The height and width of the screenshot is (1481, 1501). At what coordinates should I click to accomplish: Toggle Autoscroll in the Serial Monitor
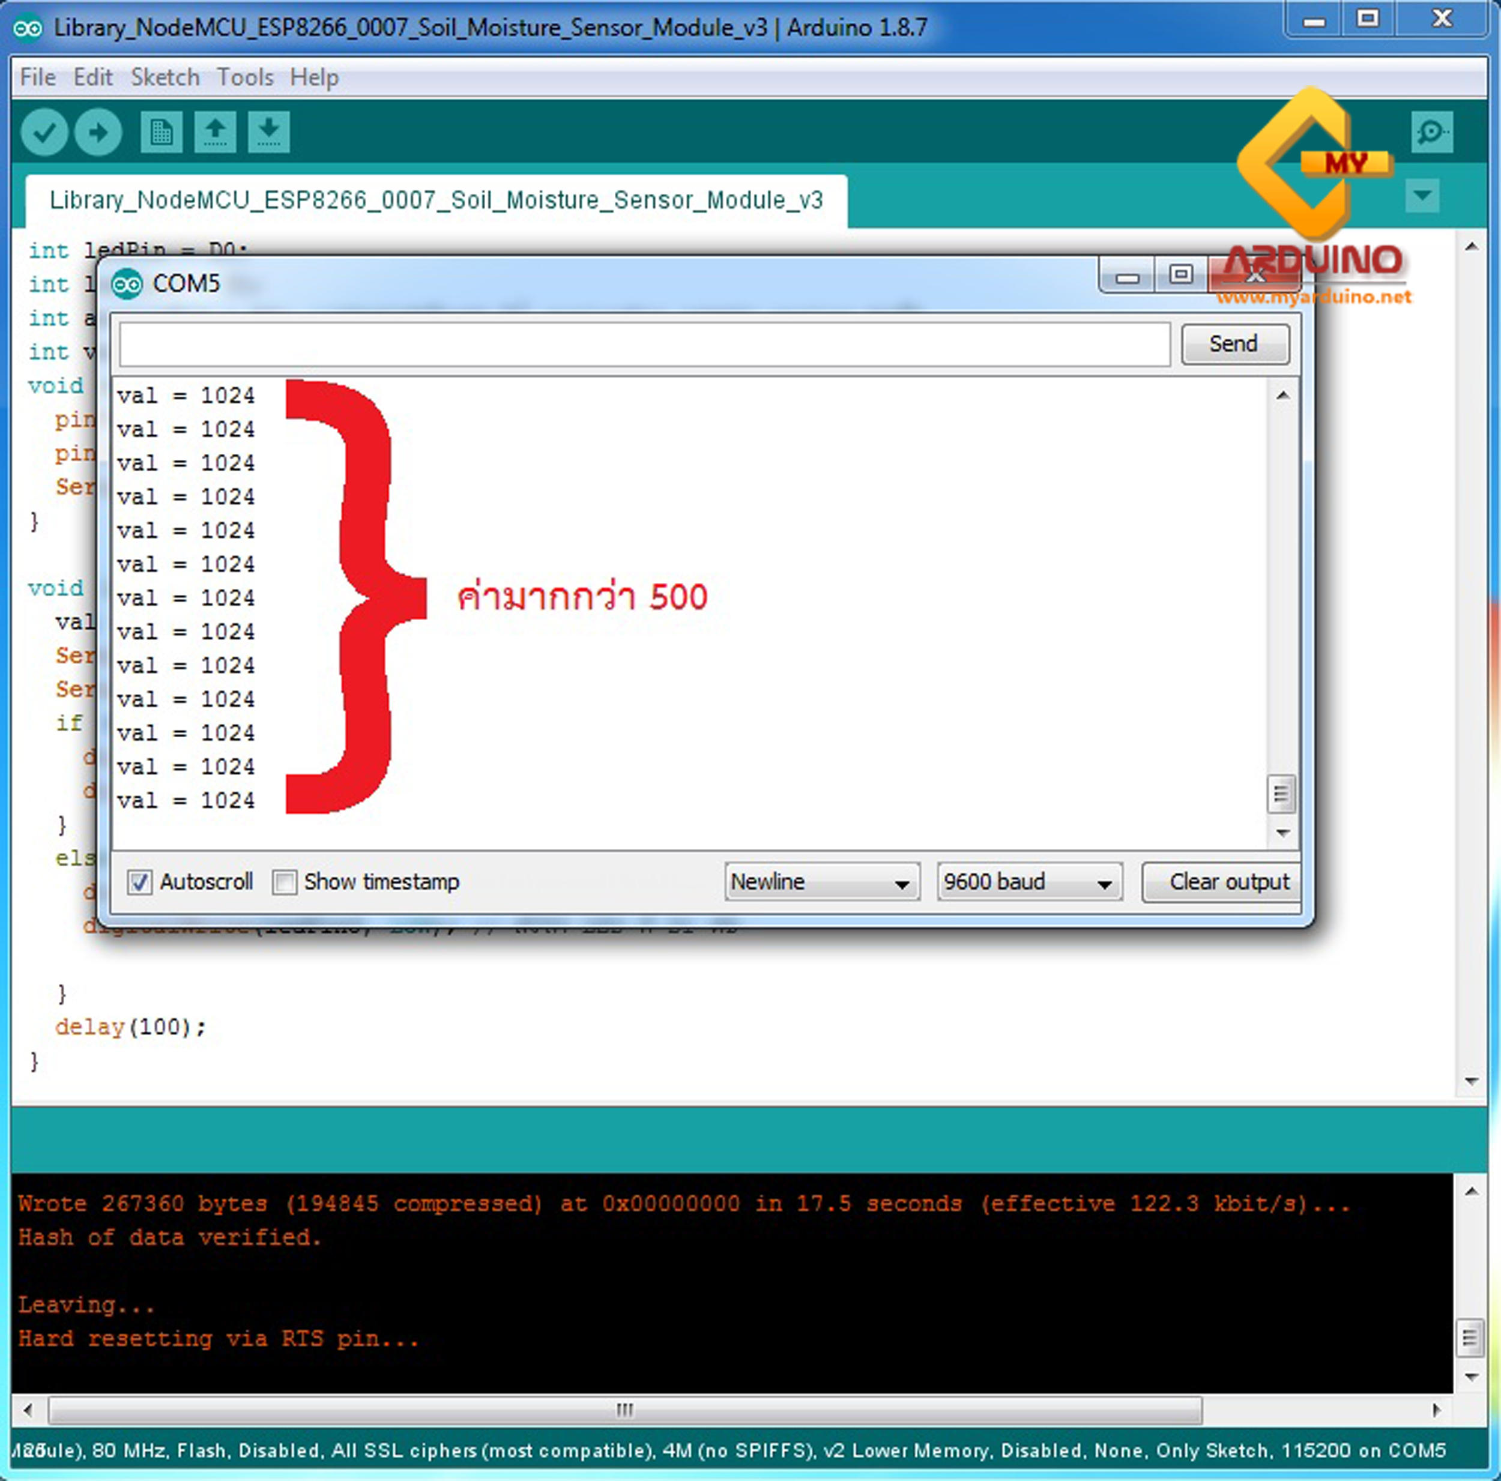140,882
